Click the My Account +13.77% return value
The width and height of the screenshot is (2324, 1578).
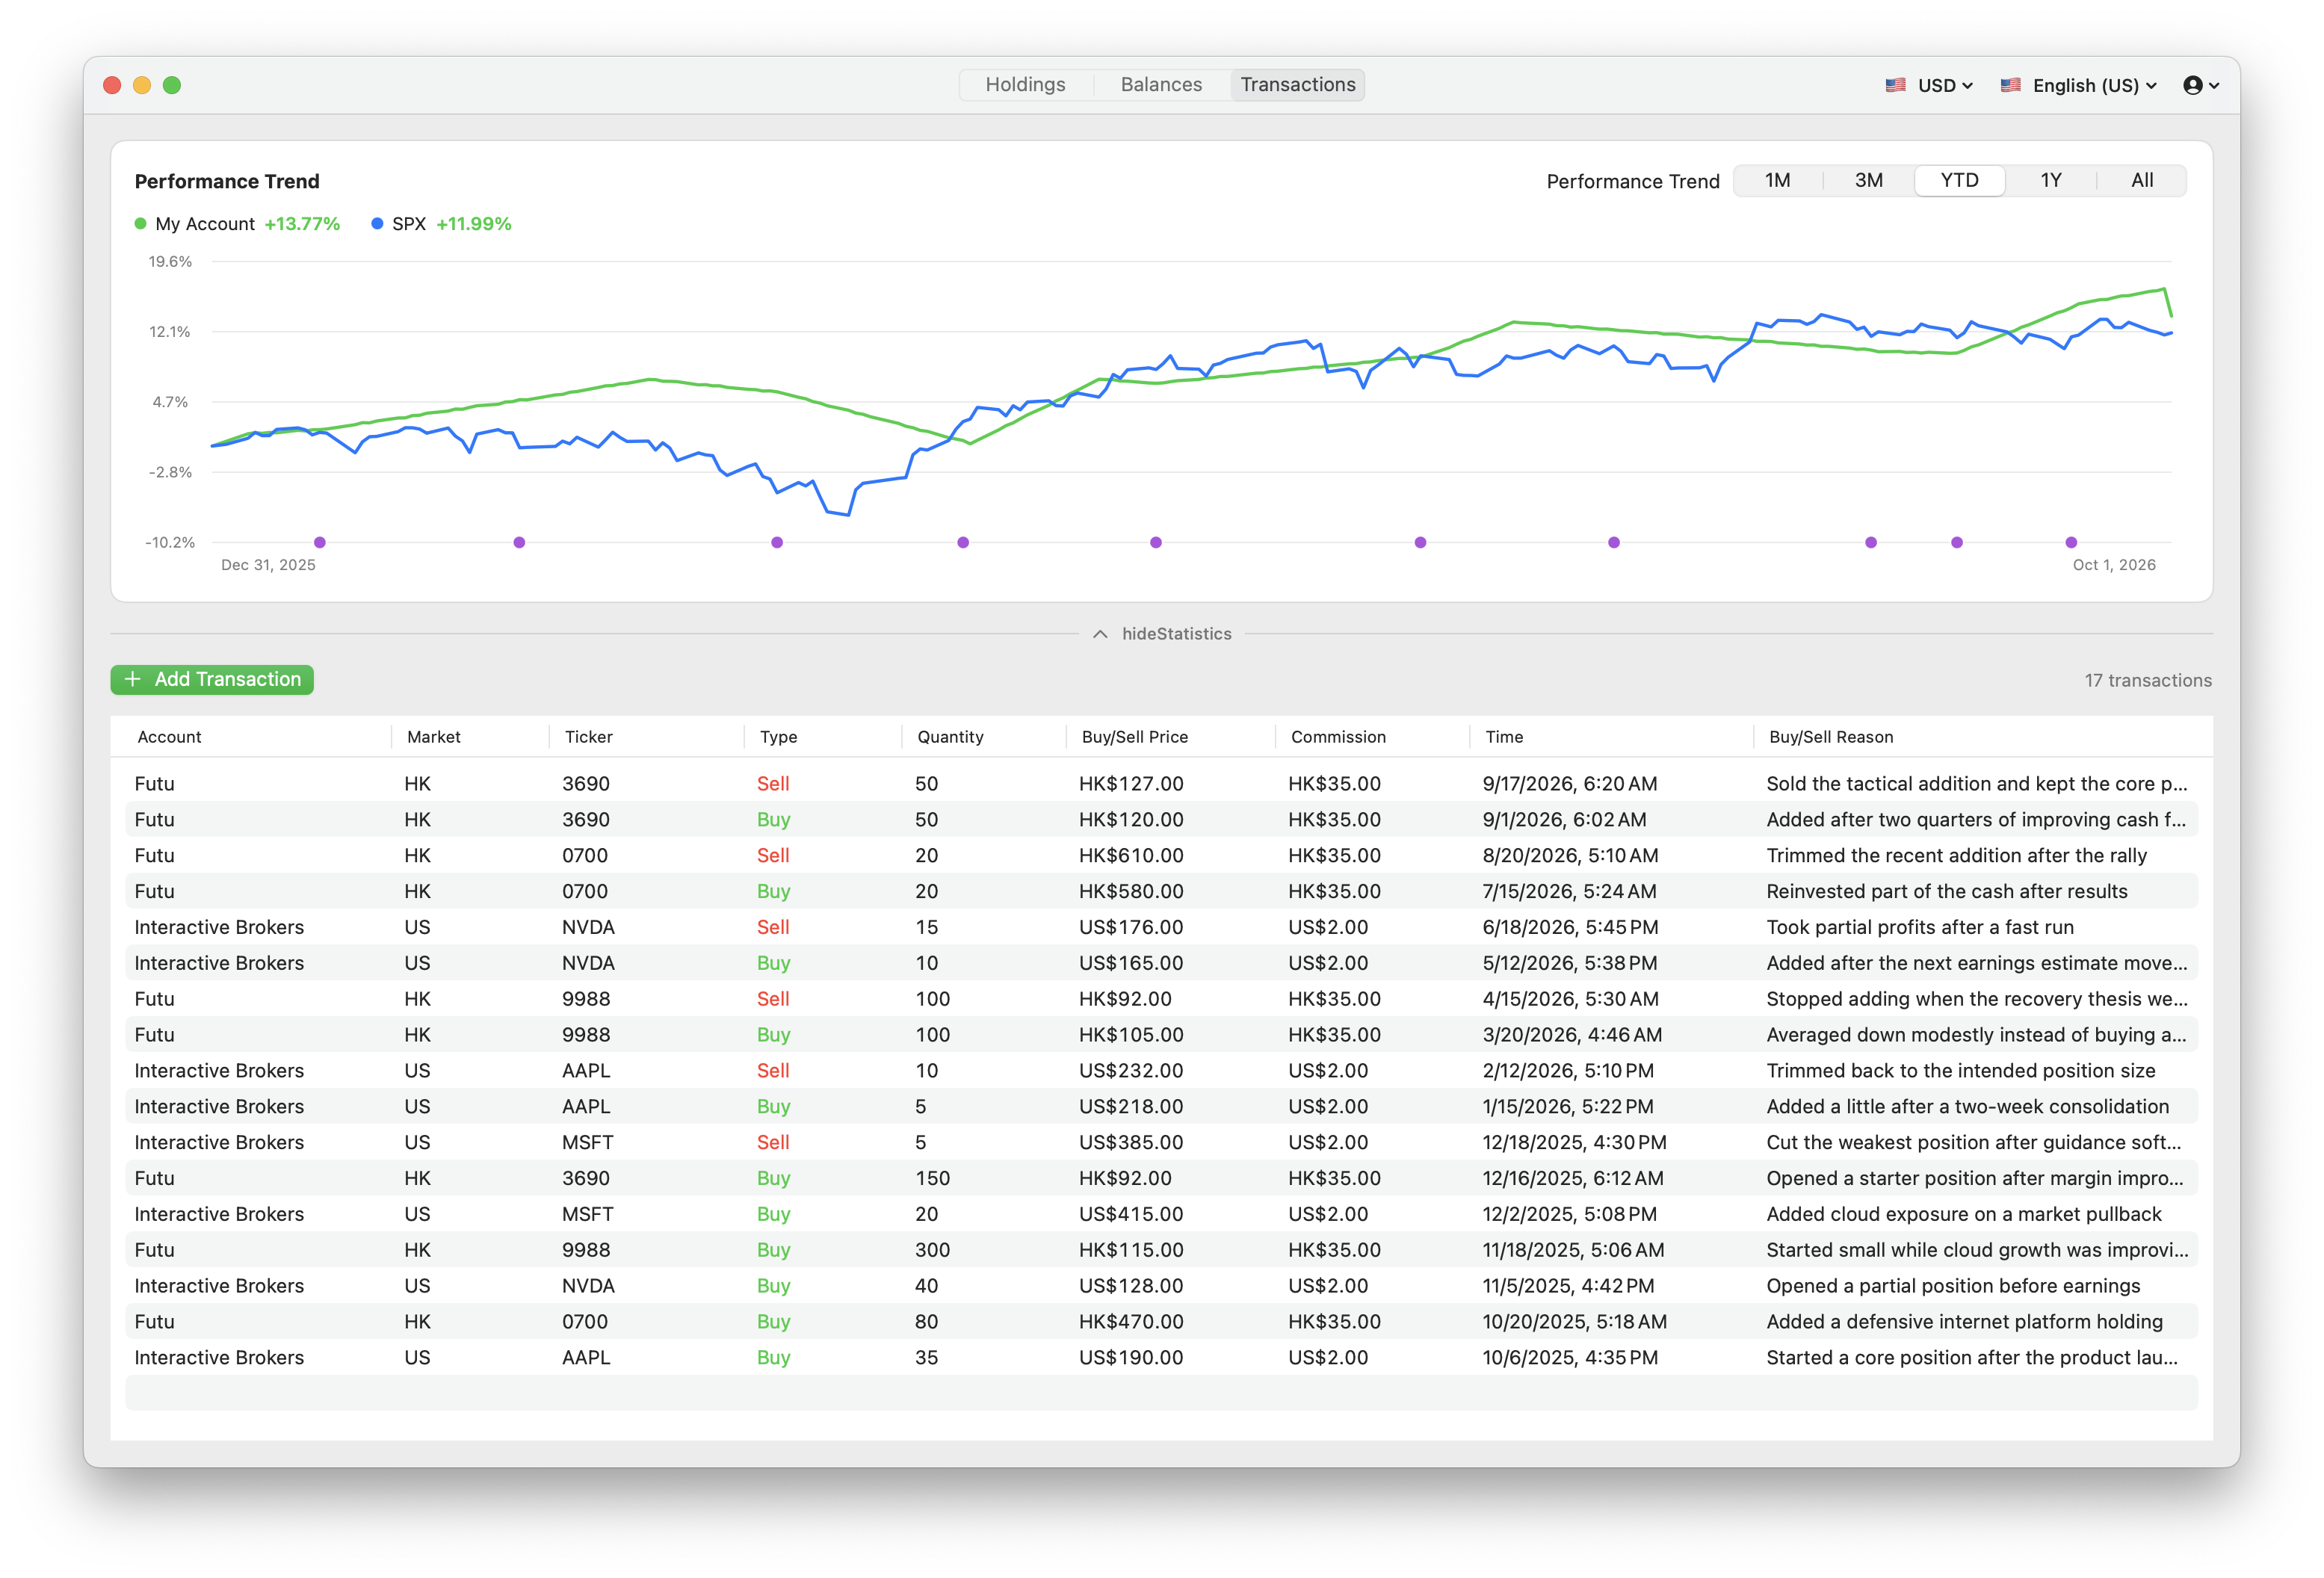(x=302, y=224)
